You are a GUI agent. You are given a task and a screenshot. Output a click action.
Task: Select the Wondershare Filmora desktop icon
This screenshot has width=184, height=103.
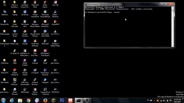(35, 33)
